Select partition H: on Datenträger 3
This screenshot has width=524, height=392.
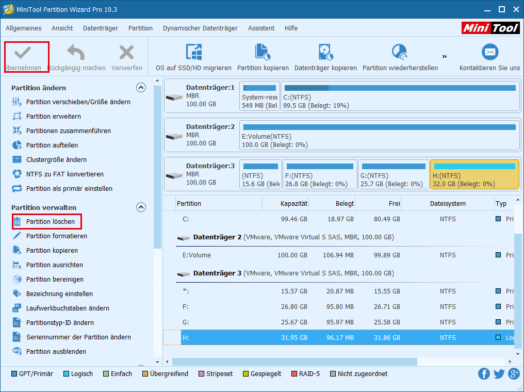pyautogui.click(x=474, y=174)
